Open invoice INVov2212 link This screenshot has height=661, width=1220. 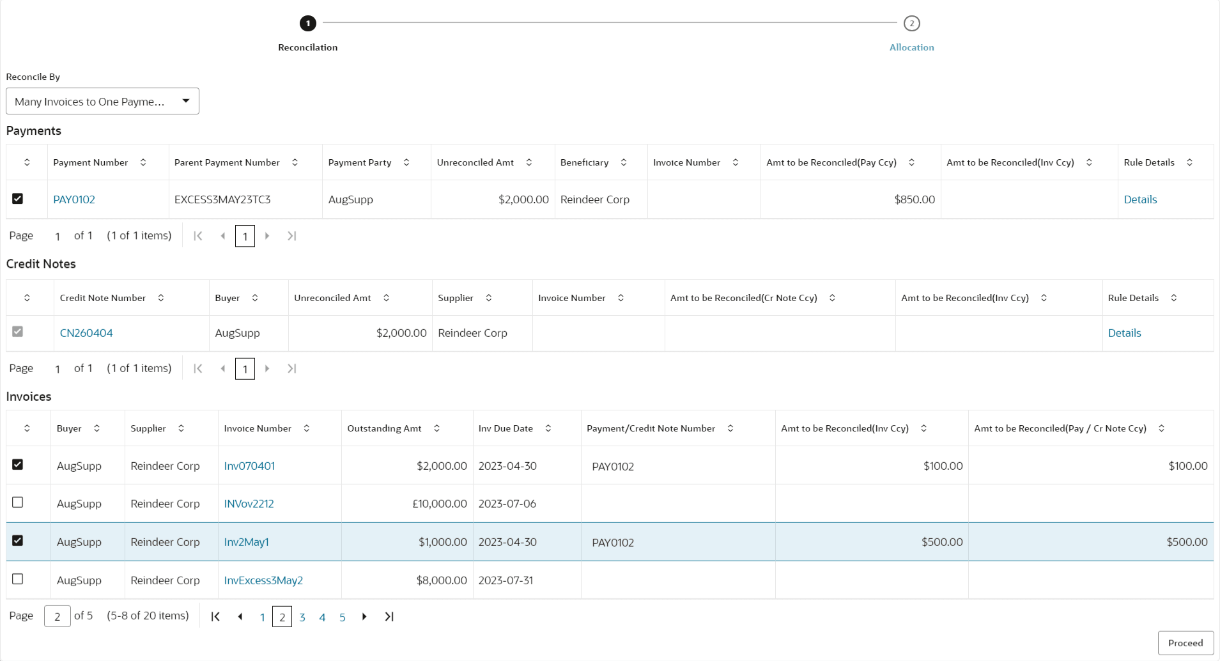click(x=249, y=504)
